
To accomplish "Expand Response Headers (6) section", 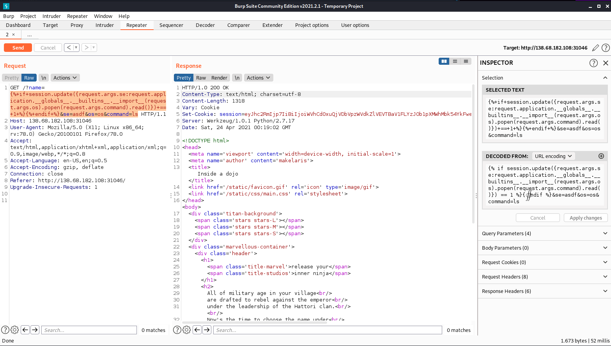I will (545, 291).
